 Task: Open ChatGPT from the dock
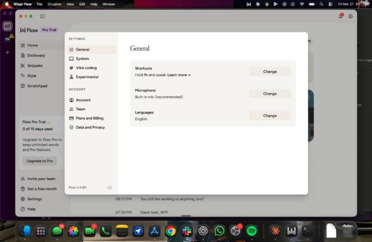[203, 231]
